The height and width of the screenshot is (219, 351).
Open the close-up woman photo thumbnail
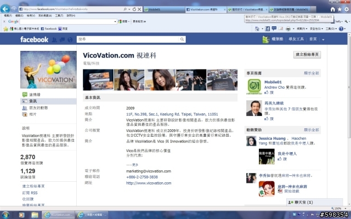(x=160, y=80)
